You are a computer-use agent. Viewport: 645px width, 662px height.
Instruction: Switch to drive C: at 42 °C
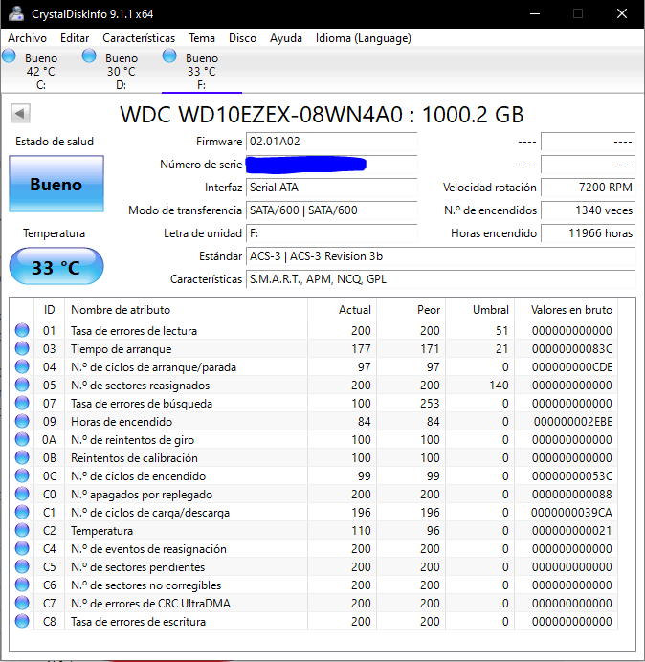[x=40, y=71]
